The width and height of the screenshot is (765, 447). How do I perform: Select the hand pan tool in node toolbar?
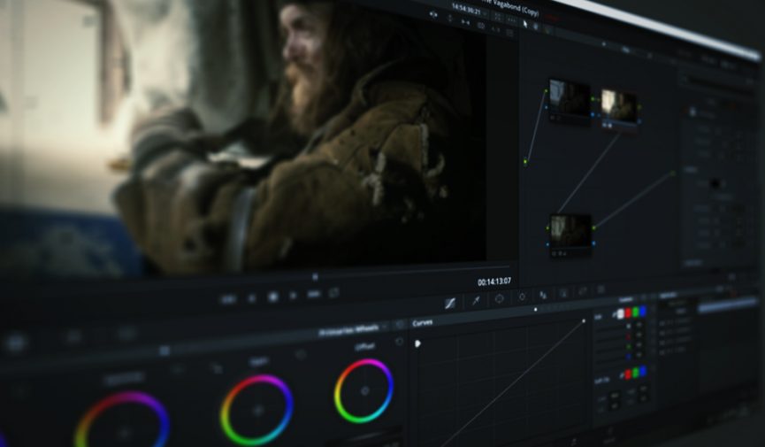536,27
